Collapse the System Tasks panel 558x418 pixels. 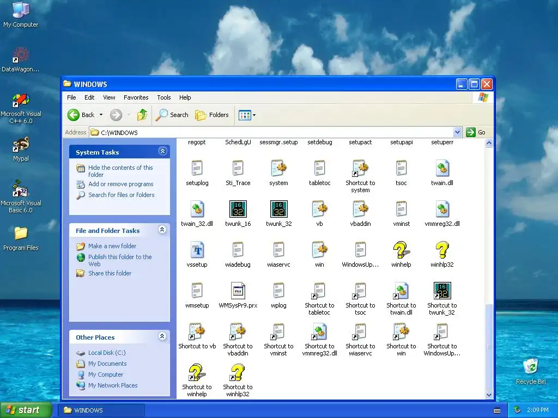pyautogui.click(x=162, y=151)
